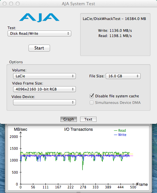
Task: Click the blue Write legend entry
Action: pos(120,135)
